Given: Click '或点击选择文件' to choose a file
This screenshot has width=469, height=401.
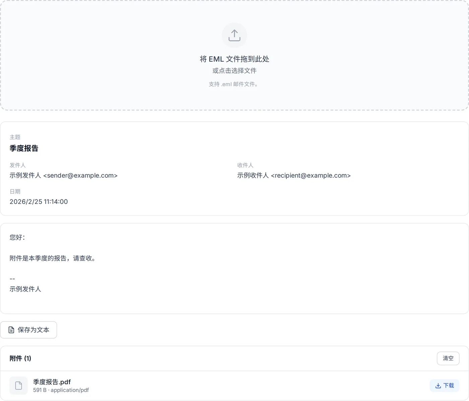Looking at the screenshot, I should click(x=234, y=71).
